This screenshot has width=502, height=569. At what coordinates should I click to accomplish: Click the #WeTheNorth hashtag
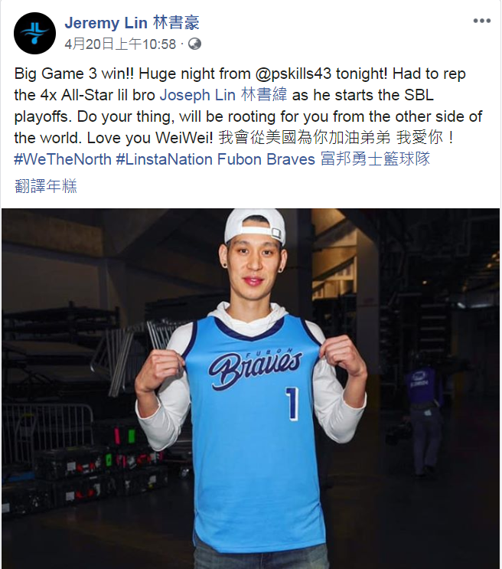pyautogui.click(x=63, y=159)
